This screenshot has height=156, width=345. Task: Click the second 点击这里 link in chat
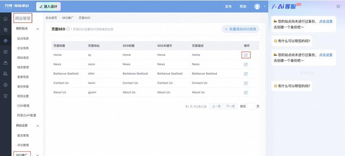tap(326, 55)
